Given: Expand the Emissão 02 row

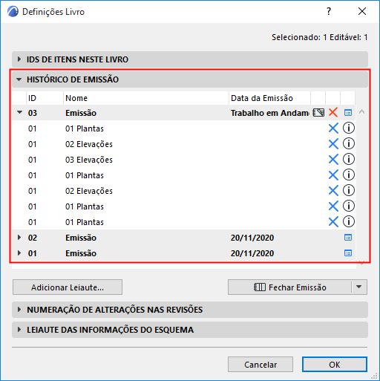Looking at the screenshot, I should point(19,238).
